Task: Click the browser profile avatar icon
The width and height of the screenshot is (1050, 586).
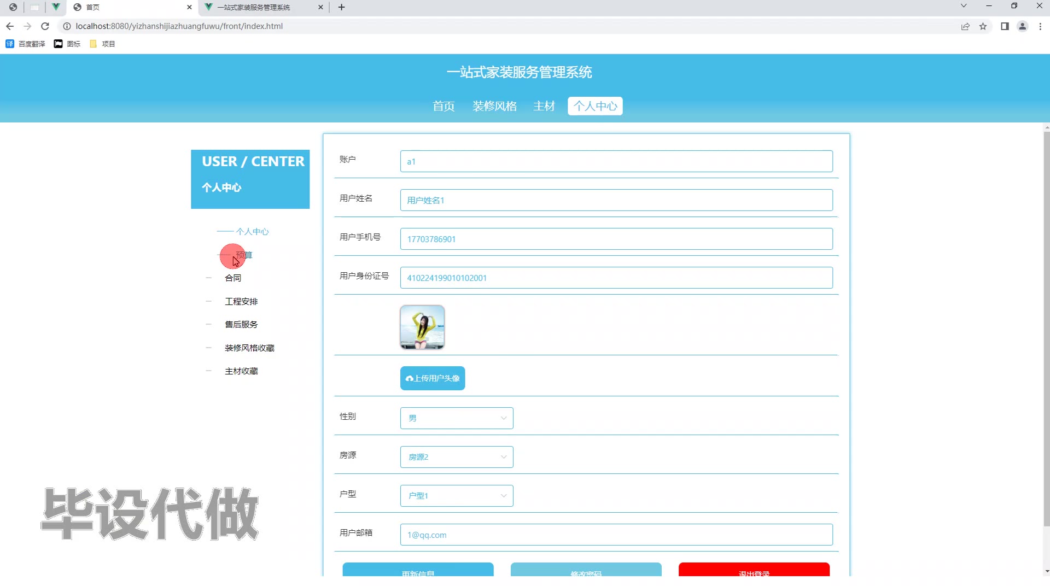Action: click(1022, 26)
